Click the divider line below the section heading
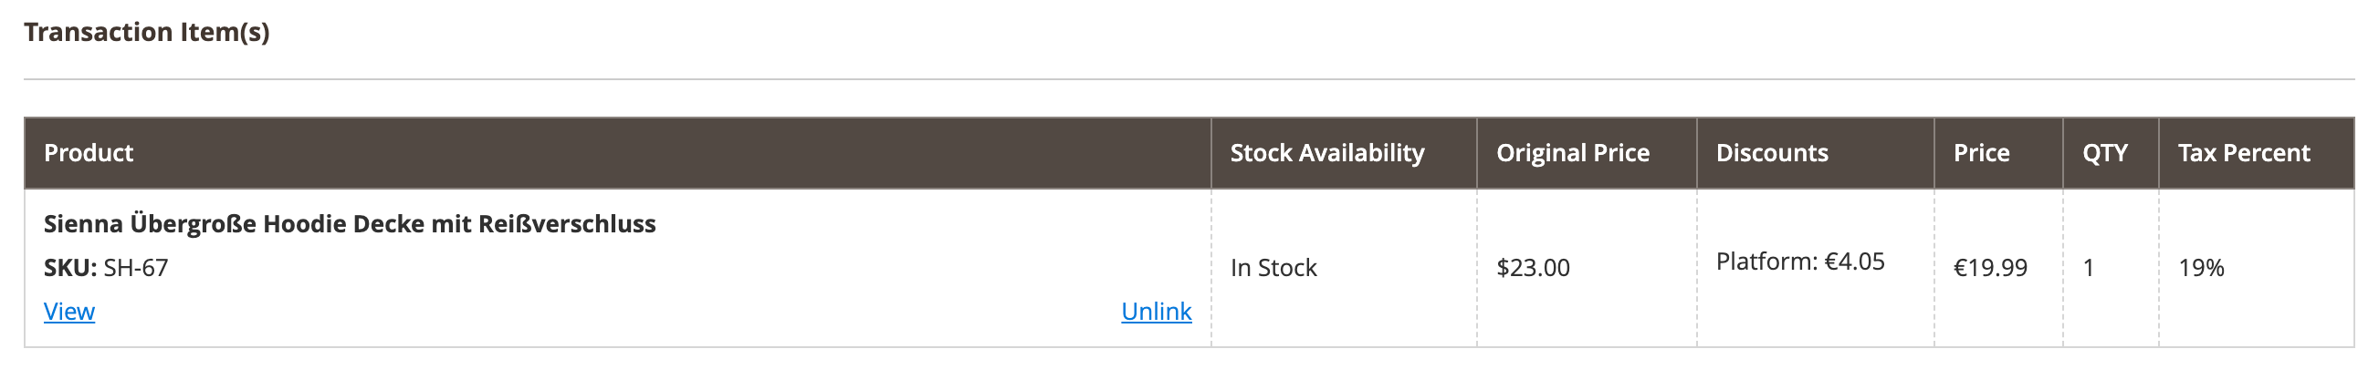The height and width of the screenshot is (390, 2379). point(1189,79)
